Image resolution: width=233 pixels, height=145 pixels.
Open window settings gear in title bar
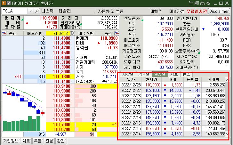pyautogui.click(x=208, y=3)
